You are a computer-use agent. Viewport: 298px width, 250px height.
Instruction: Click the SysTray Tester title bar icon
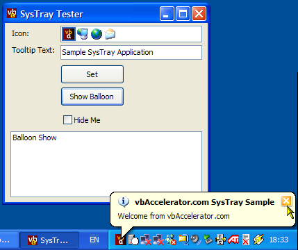12,14
